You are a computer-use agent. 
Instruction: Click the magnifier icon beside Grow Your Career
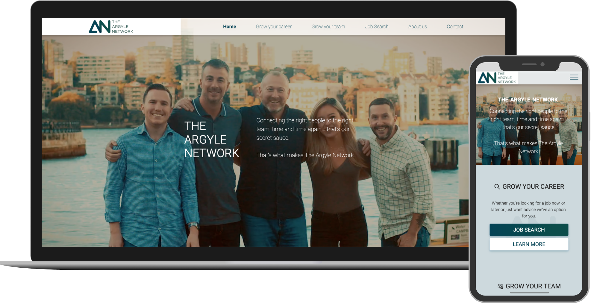tap(497, 187)
